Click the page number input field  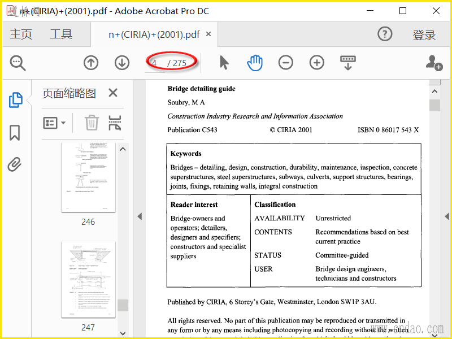155,63
